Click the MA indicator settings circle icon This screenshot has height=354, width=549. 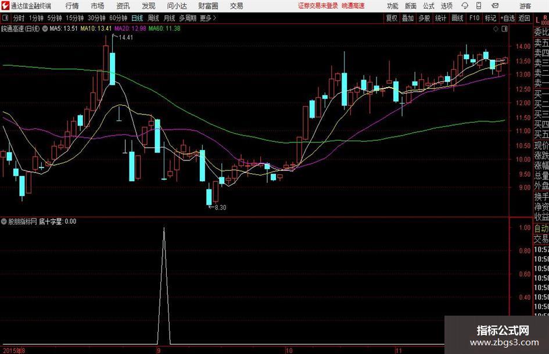tap(45, 28)
